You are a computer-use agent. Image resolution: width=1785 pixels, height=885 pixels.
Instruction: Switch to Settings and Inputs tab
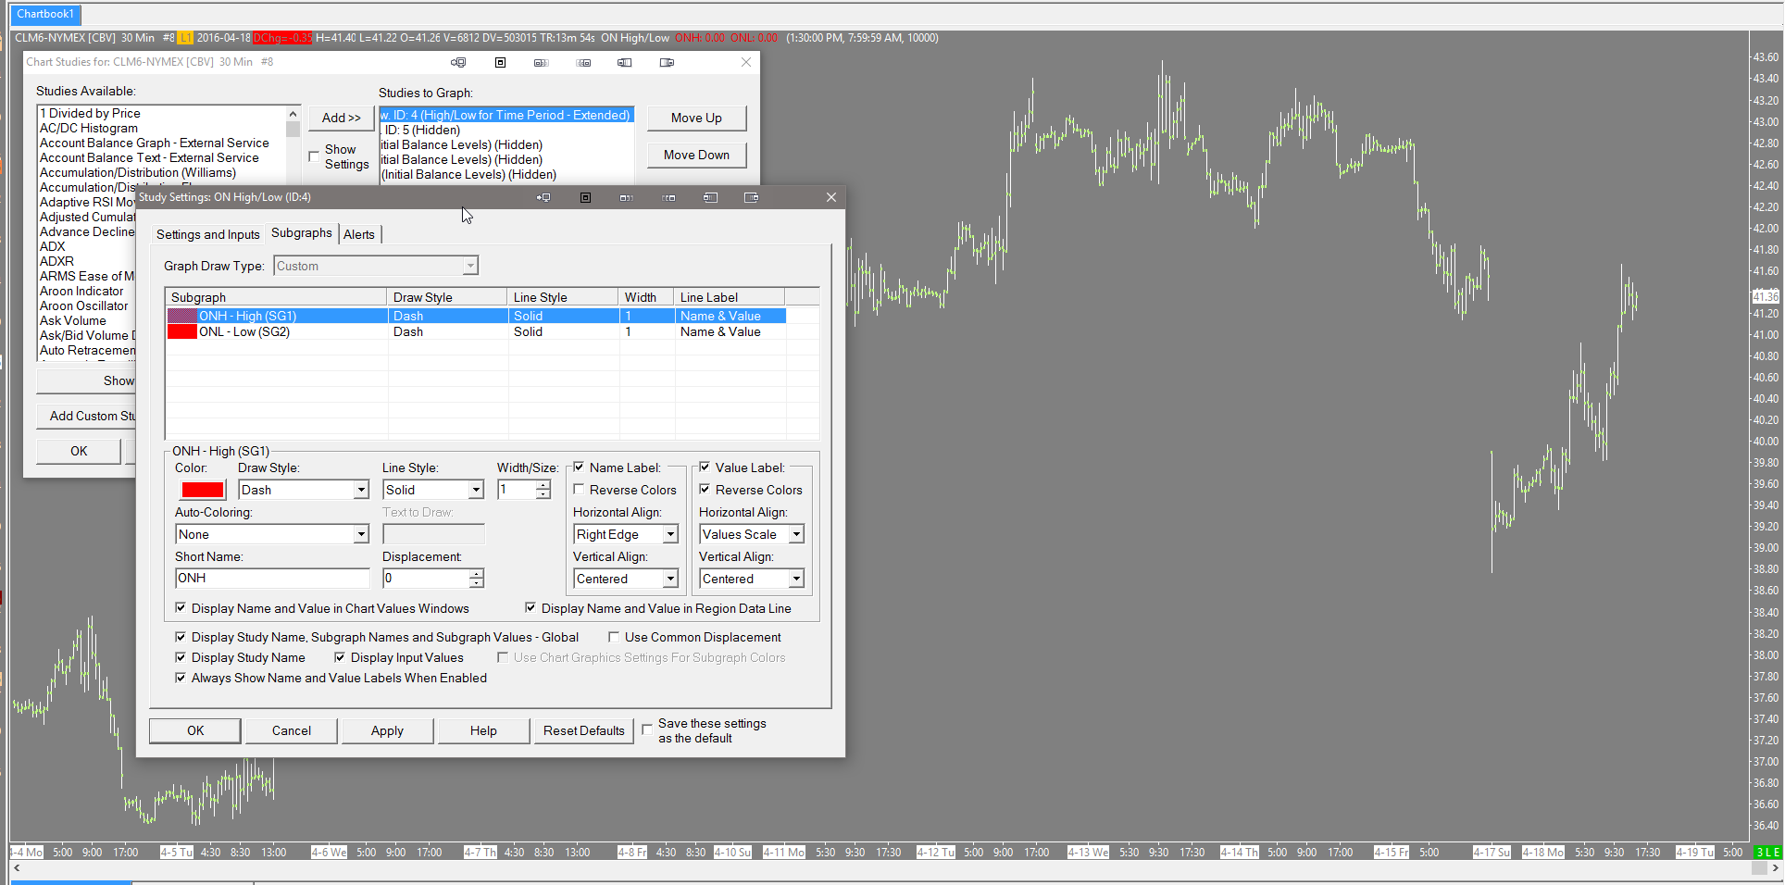pos(207,234)
